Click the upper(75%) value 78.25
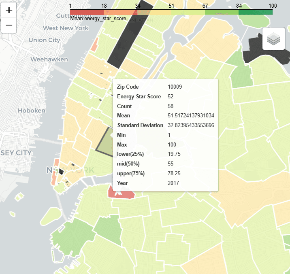Image resolution: width=290 pixels, height=274 pixels. coord(174,174)
